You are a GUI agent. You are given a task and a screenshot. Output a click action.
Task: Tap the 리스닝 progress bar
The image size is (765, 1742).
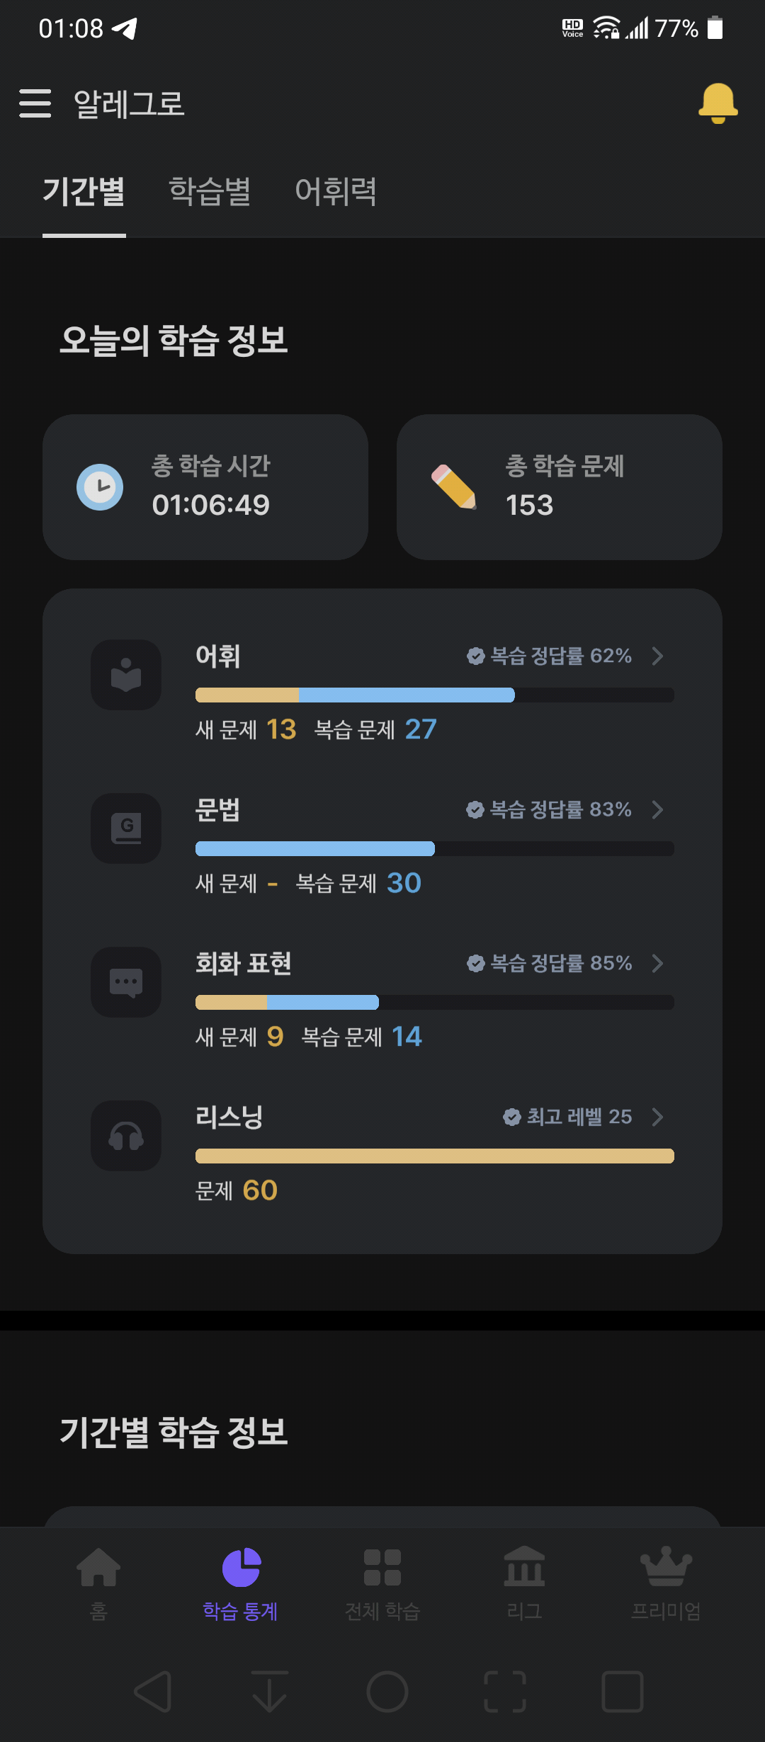pyautogui.click(x=435, y=1156)
